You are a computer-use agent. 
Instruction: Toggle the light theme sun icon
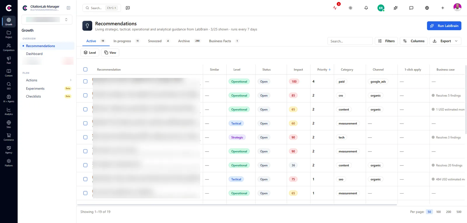pos(351,8)
